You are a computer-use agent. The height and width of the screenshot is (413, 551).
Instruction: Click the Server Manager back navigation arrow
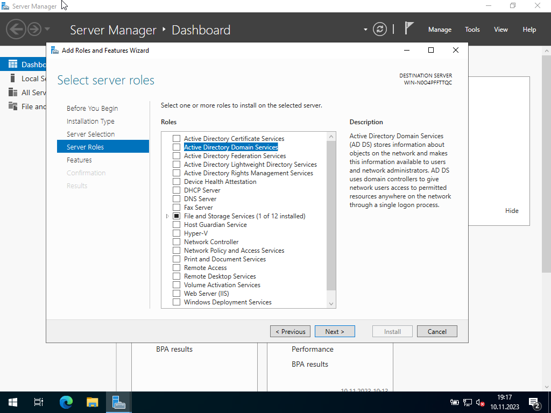click(x=16, y=29)
